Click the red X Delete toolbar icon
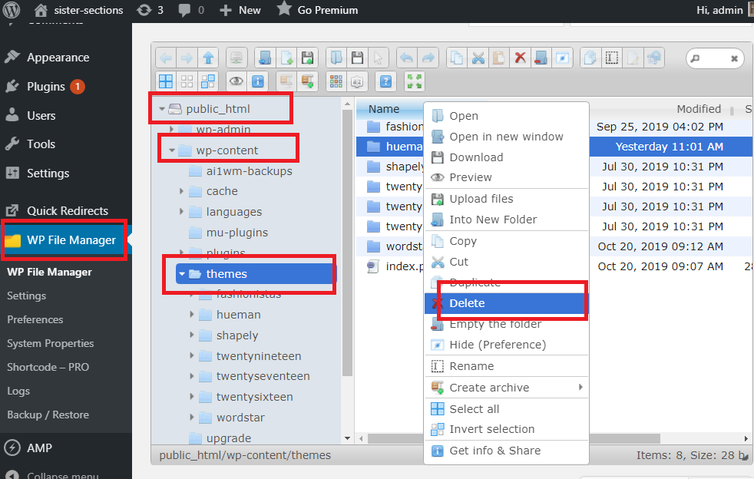 [x=521, y=58]
